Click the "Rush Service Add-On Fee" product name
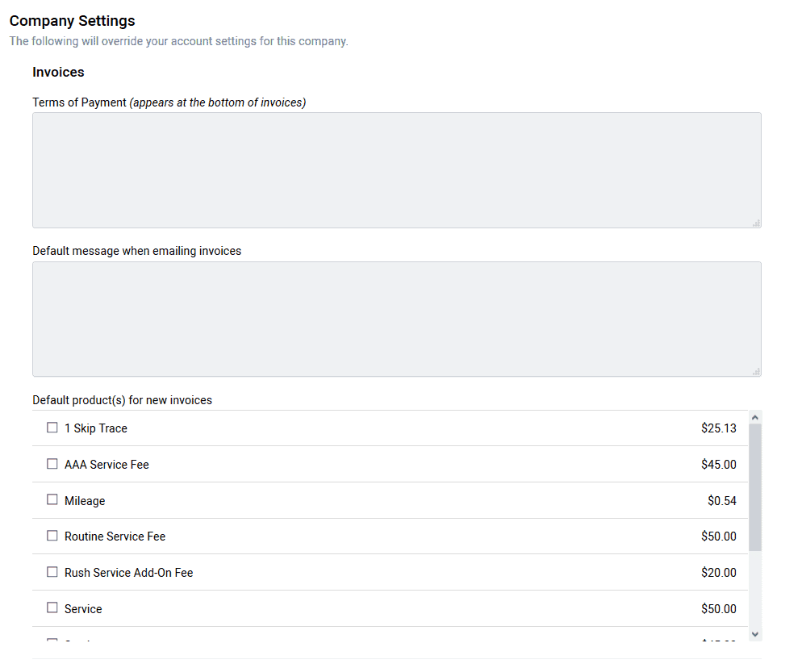Viewport: 802px width, 668px height. 128,573
